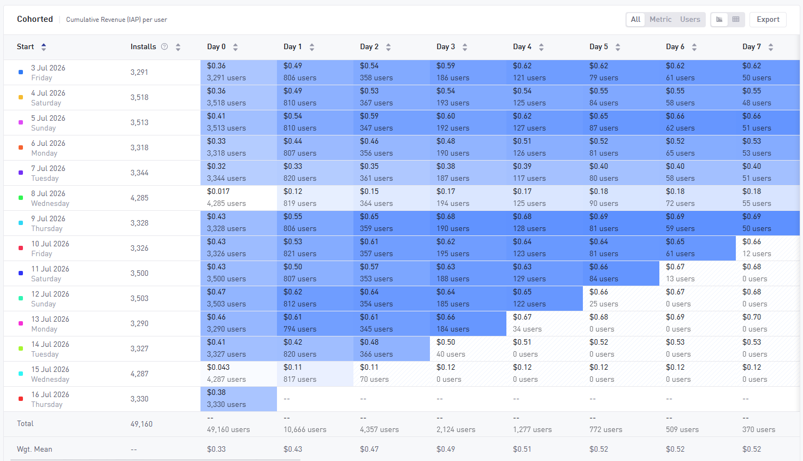Click the Installs help info icon
803x461 pixels.
click(x=164, y=47)
